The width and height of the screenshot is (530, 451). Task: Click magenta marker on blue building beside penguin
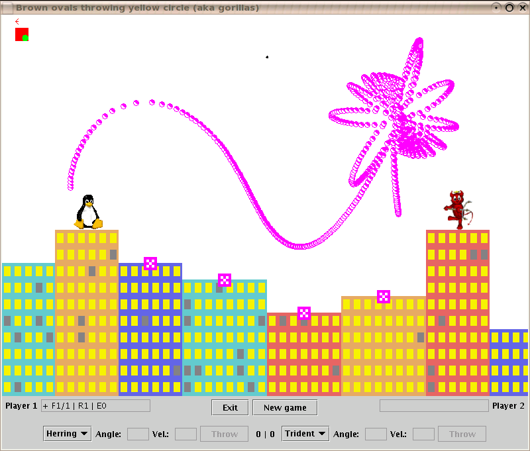pyautogui.click(x=150, y=264)
